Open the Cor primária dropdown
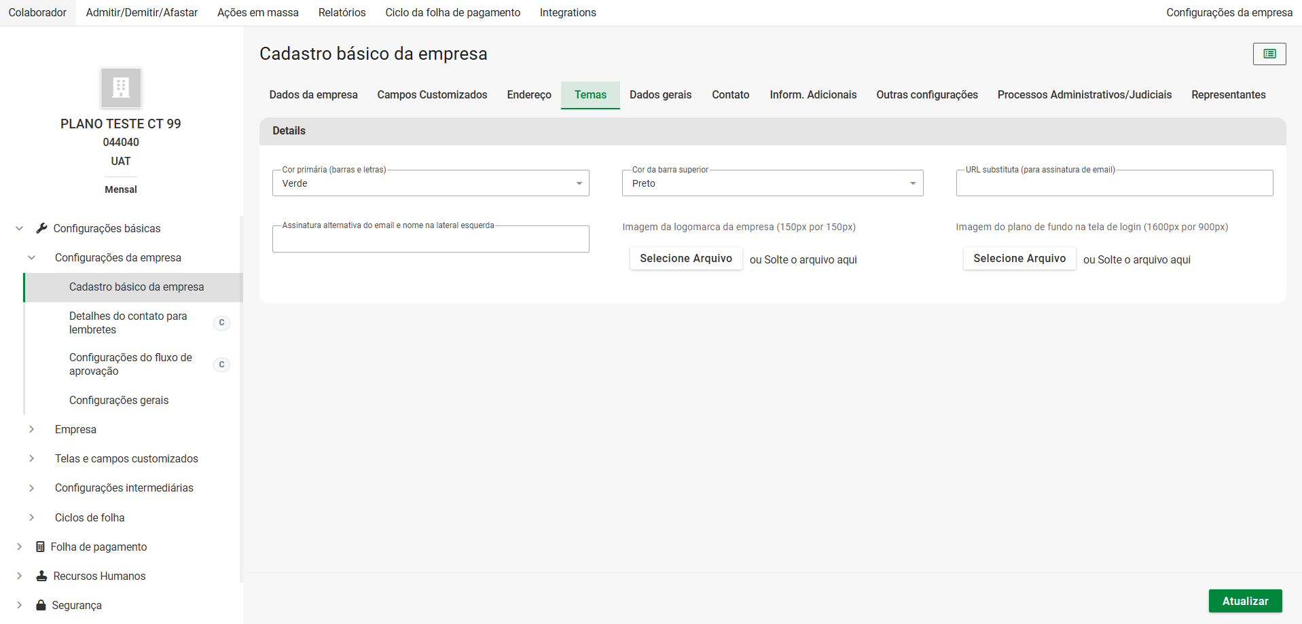This screenshot has height=624, width=1302. pyautogui.click(x=431, y=183)
